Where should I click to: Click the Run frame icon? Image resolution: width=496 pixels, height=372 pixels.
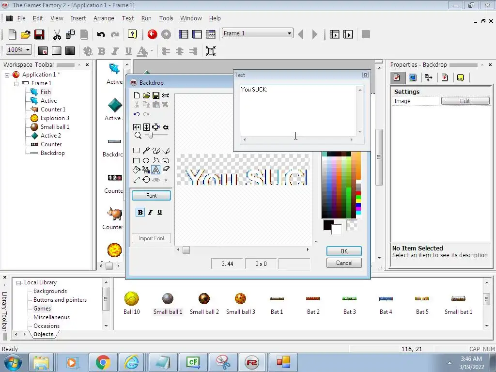[x=348, y=34]
